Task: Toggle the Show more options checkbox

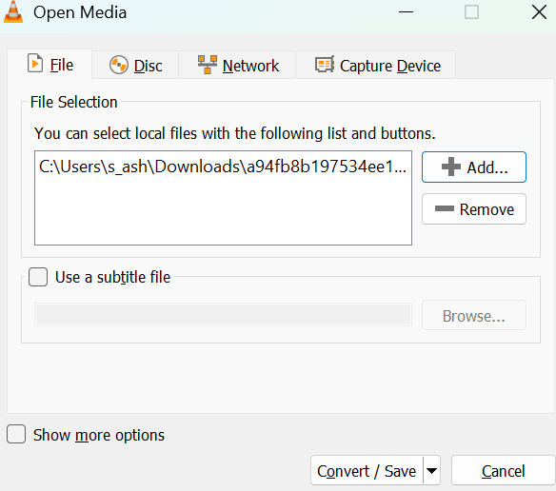Action: tap(16, 434)
